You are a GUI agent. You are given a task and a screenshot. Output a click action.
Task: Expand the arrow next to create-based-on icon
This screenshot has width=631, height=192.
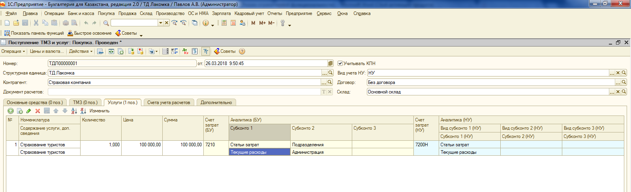point(156,51)
